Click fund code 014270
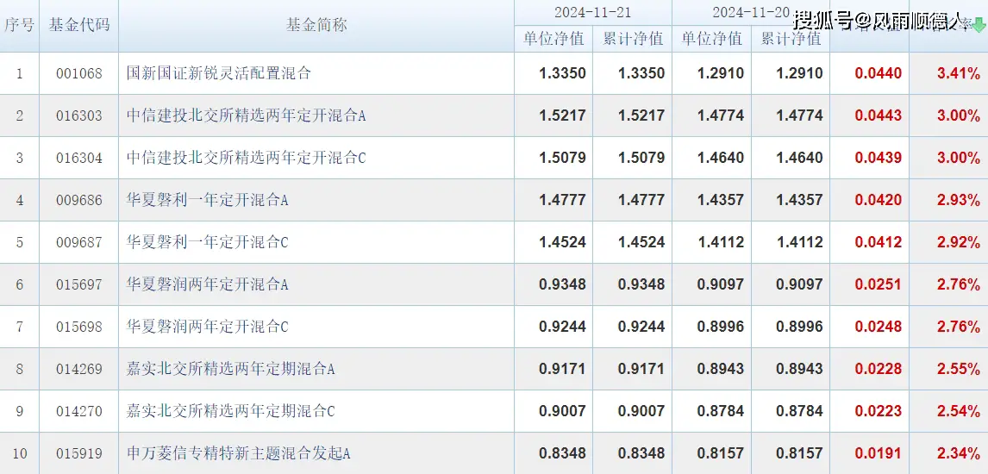 coord(78,411)
